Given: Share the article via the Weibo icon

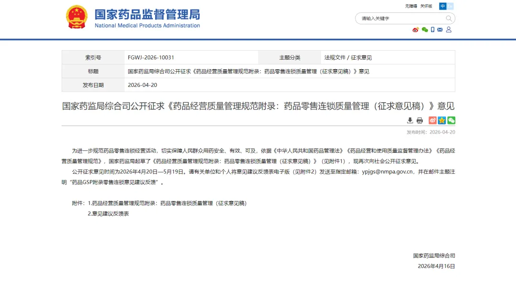Looking at the screenshot, I should pos(432,120).
